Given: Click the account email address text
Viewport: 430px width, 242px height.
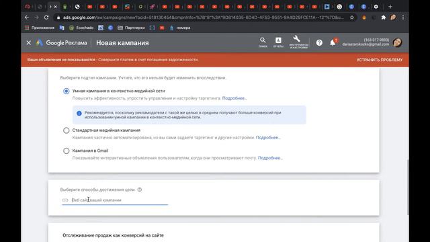Looking at the screenshot, I should point(365,44).
